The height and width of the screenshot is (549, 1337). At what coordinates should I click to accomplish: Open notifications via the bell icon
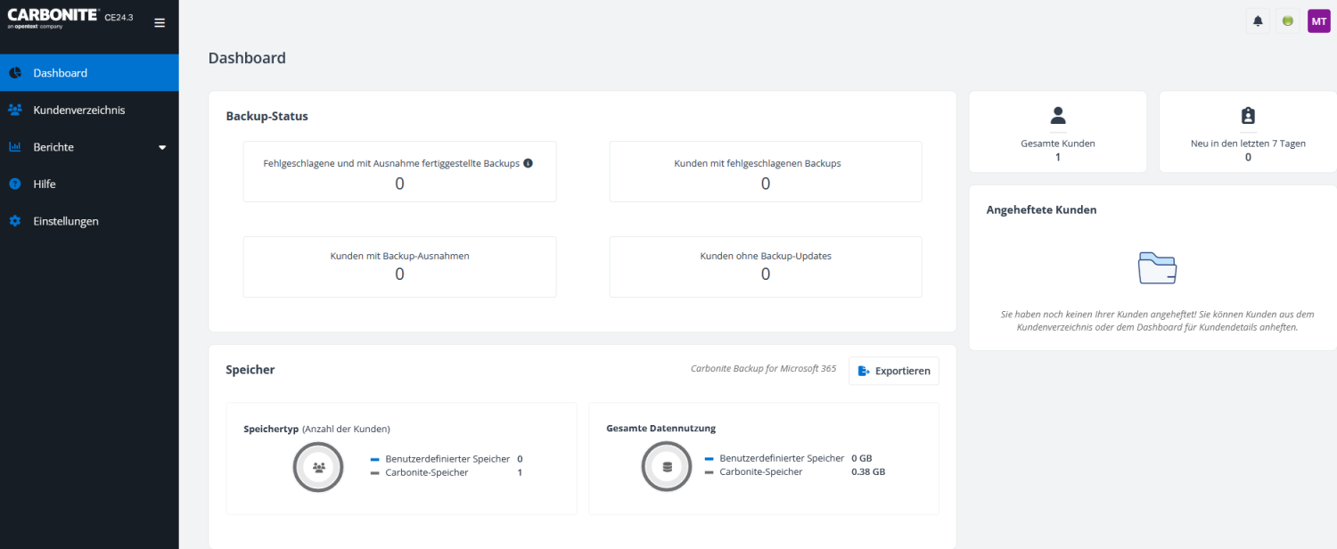(x=1257, y=20)
